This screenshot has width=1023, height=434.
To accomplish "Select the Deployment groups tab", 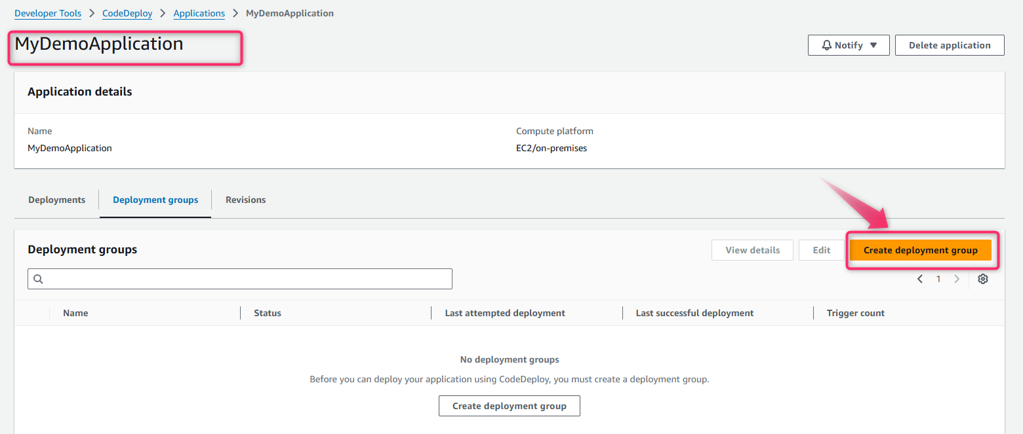I will coord(155,200).
